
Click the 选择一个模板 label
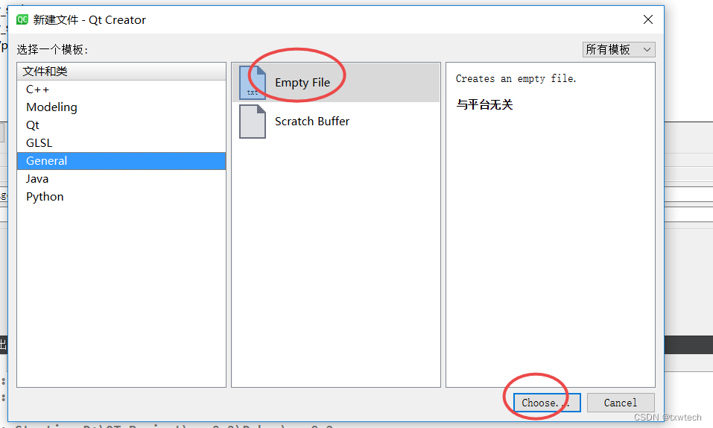point(52,49)
